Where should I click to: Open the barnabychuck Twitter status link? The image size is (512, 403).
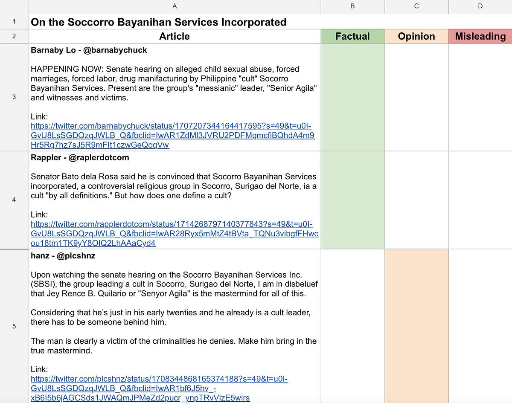[173, 136]
